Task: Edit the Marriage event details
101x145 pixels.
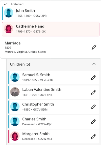Action: click(94, 47)
